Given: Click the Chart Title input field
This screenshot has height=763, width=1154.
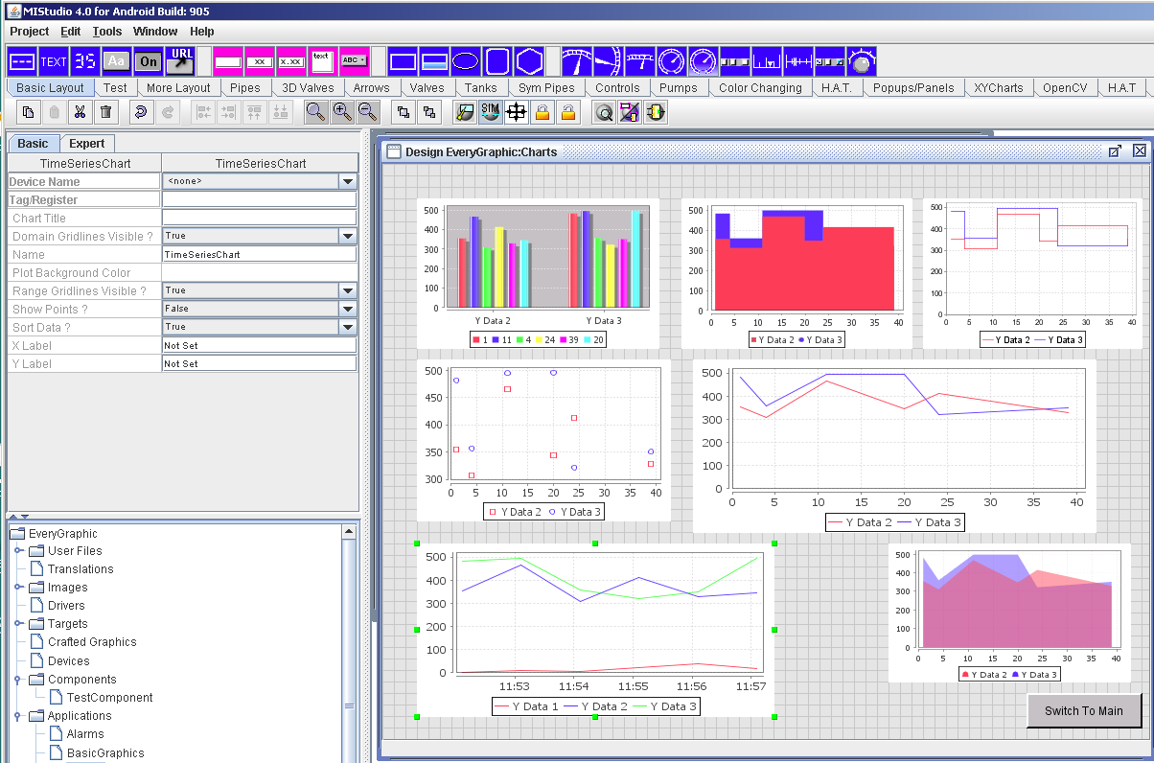Looking at the screenshot, I should coord(259,218).
